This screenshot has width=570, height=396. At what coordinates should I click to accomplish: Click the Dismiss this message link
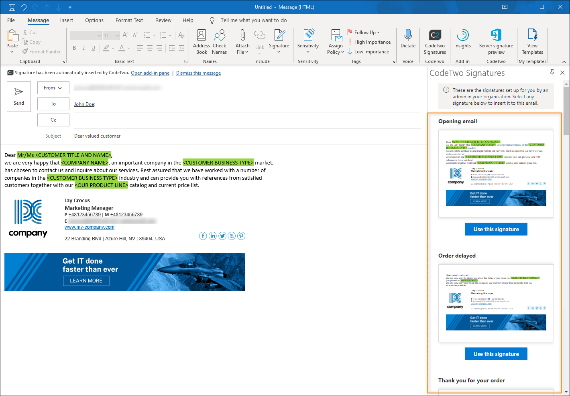(x=198, y=73)
